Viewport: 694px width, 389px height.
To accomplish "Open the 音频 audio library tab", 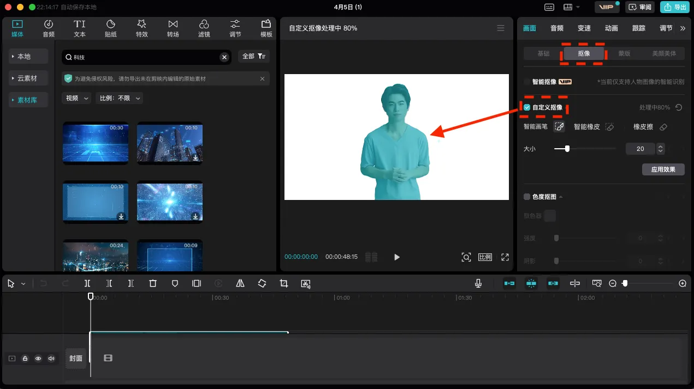I will (49, 28).
